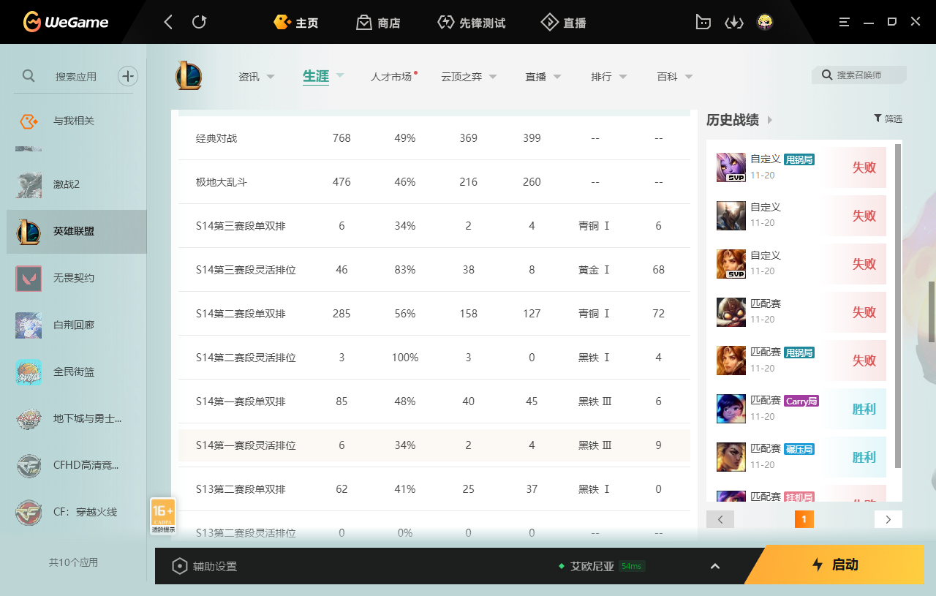Open the 匹配赛 match tagged Carry局
Viewport: 936px width, 596px height.
click(x=801, y=409)
